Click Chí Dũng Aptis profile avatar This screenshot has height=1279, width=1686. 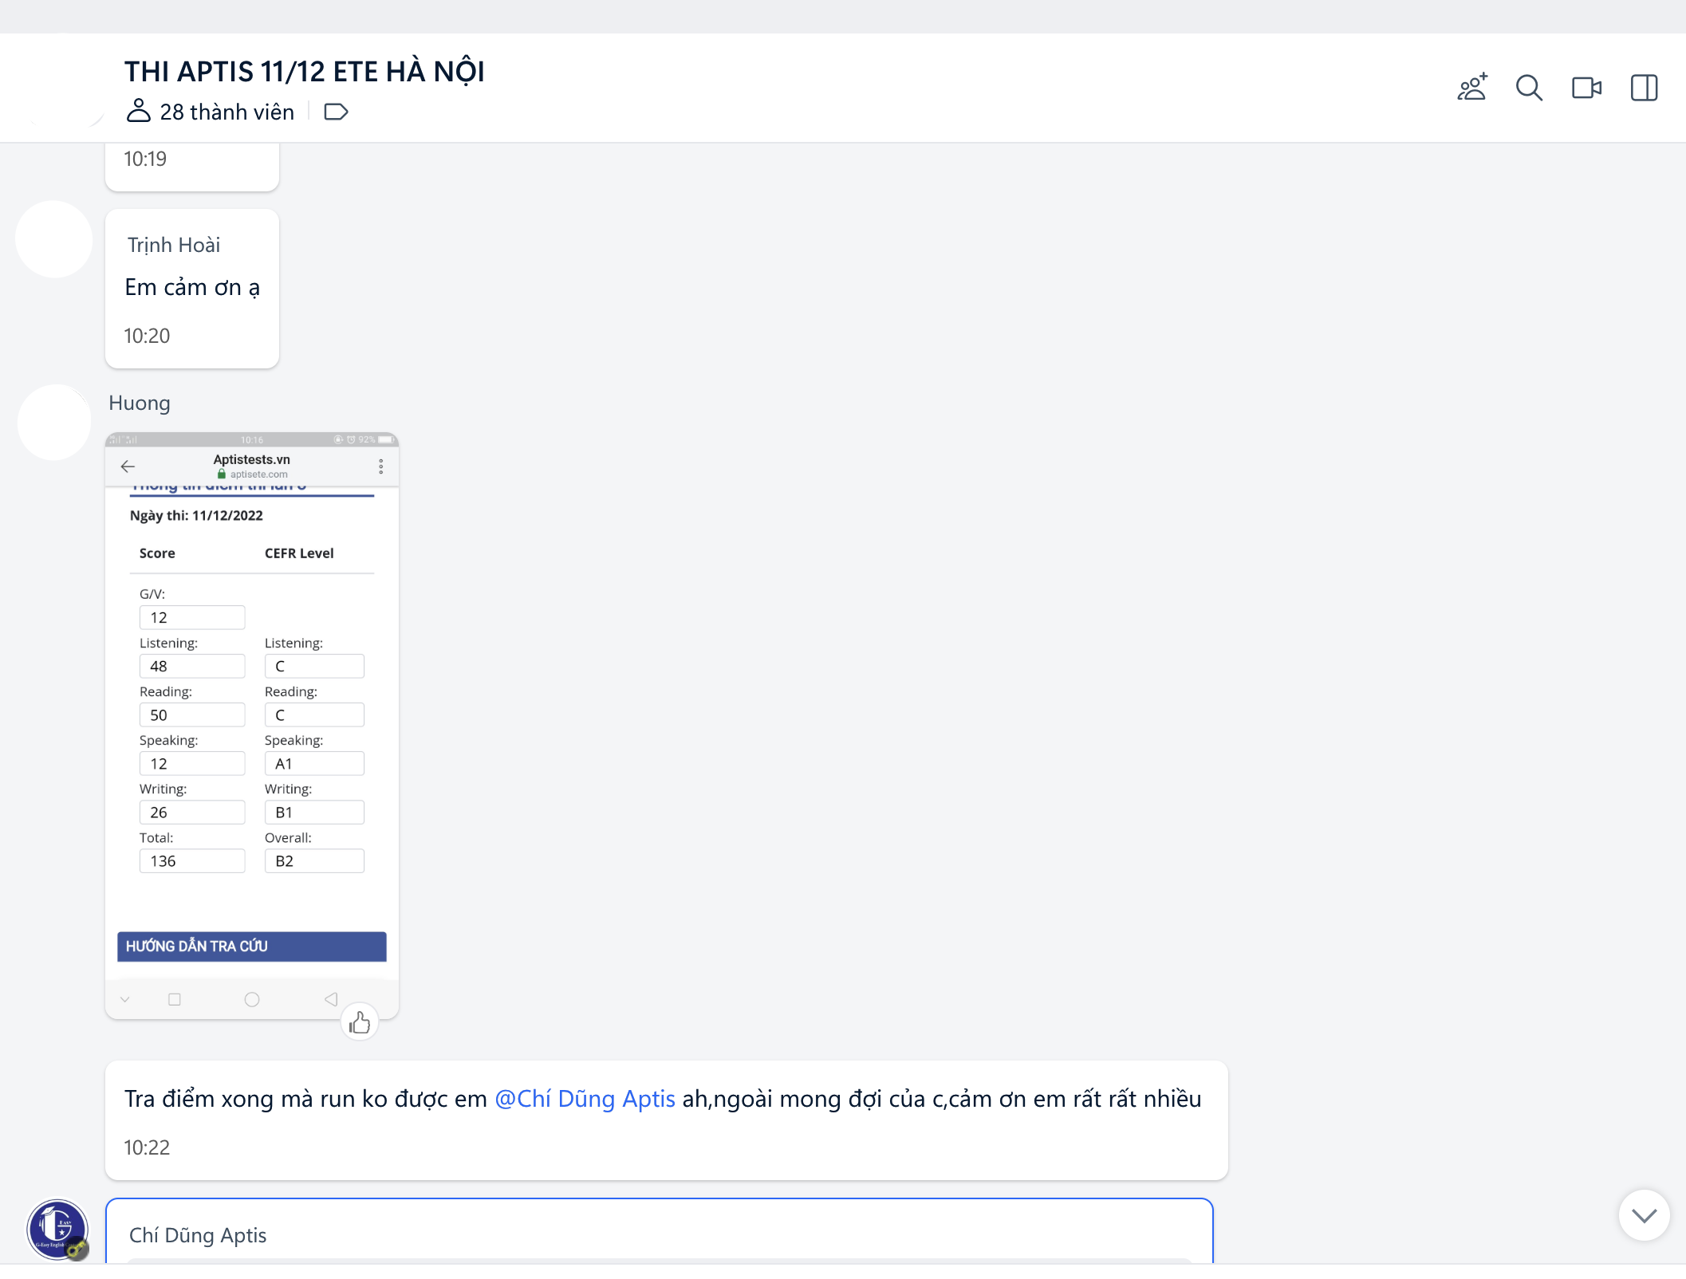[57, 1230]
